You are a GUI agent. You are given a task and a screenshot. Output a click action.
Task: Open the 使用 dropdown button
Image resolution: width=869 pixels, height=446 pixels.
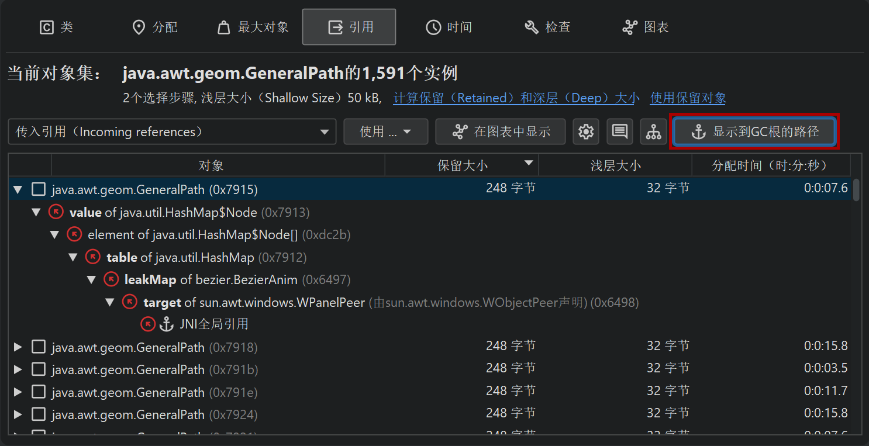pos(386,132)
